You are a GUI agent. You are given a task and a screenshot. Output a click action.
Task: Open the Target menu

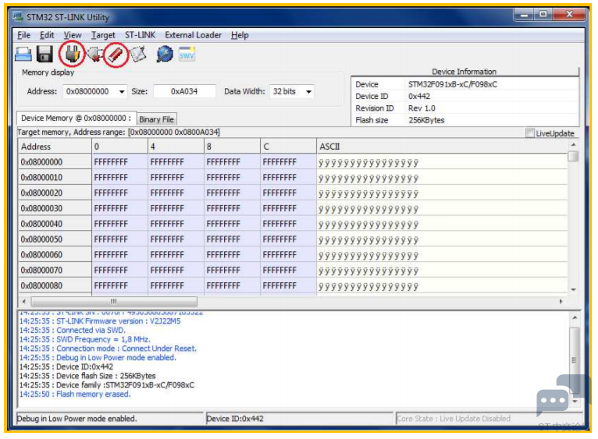coord(103,35)
